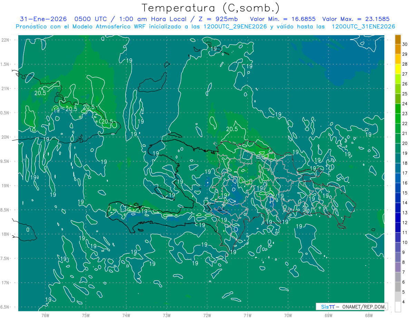Click the "1:00 am Hora Local" text

click(x=152, y=19)
